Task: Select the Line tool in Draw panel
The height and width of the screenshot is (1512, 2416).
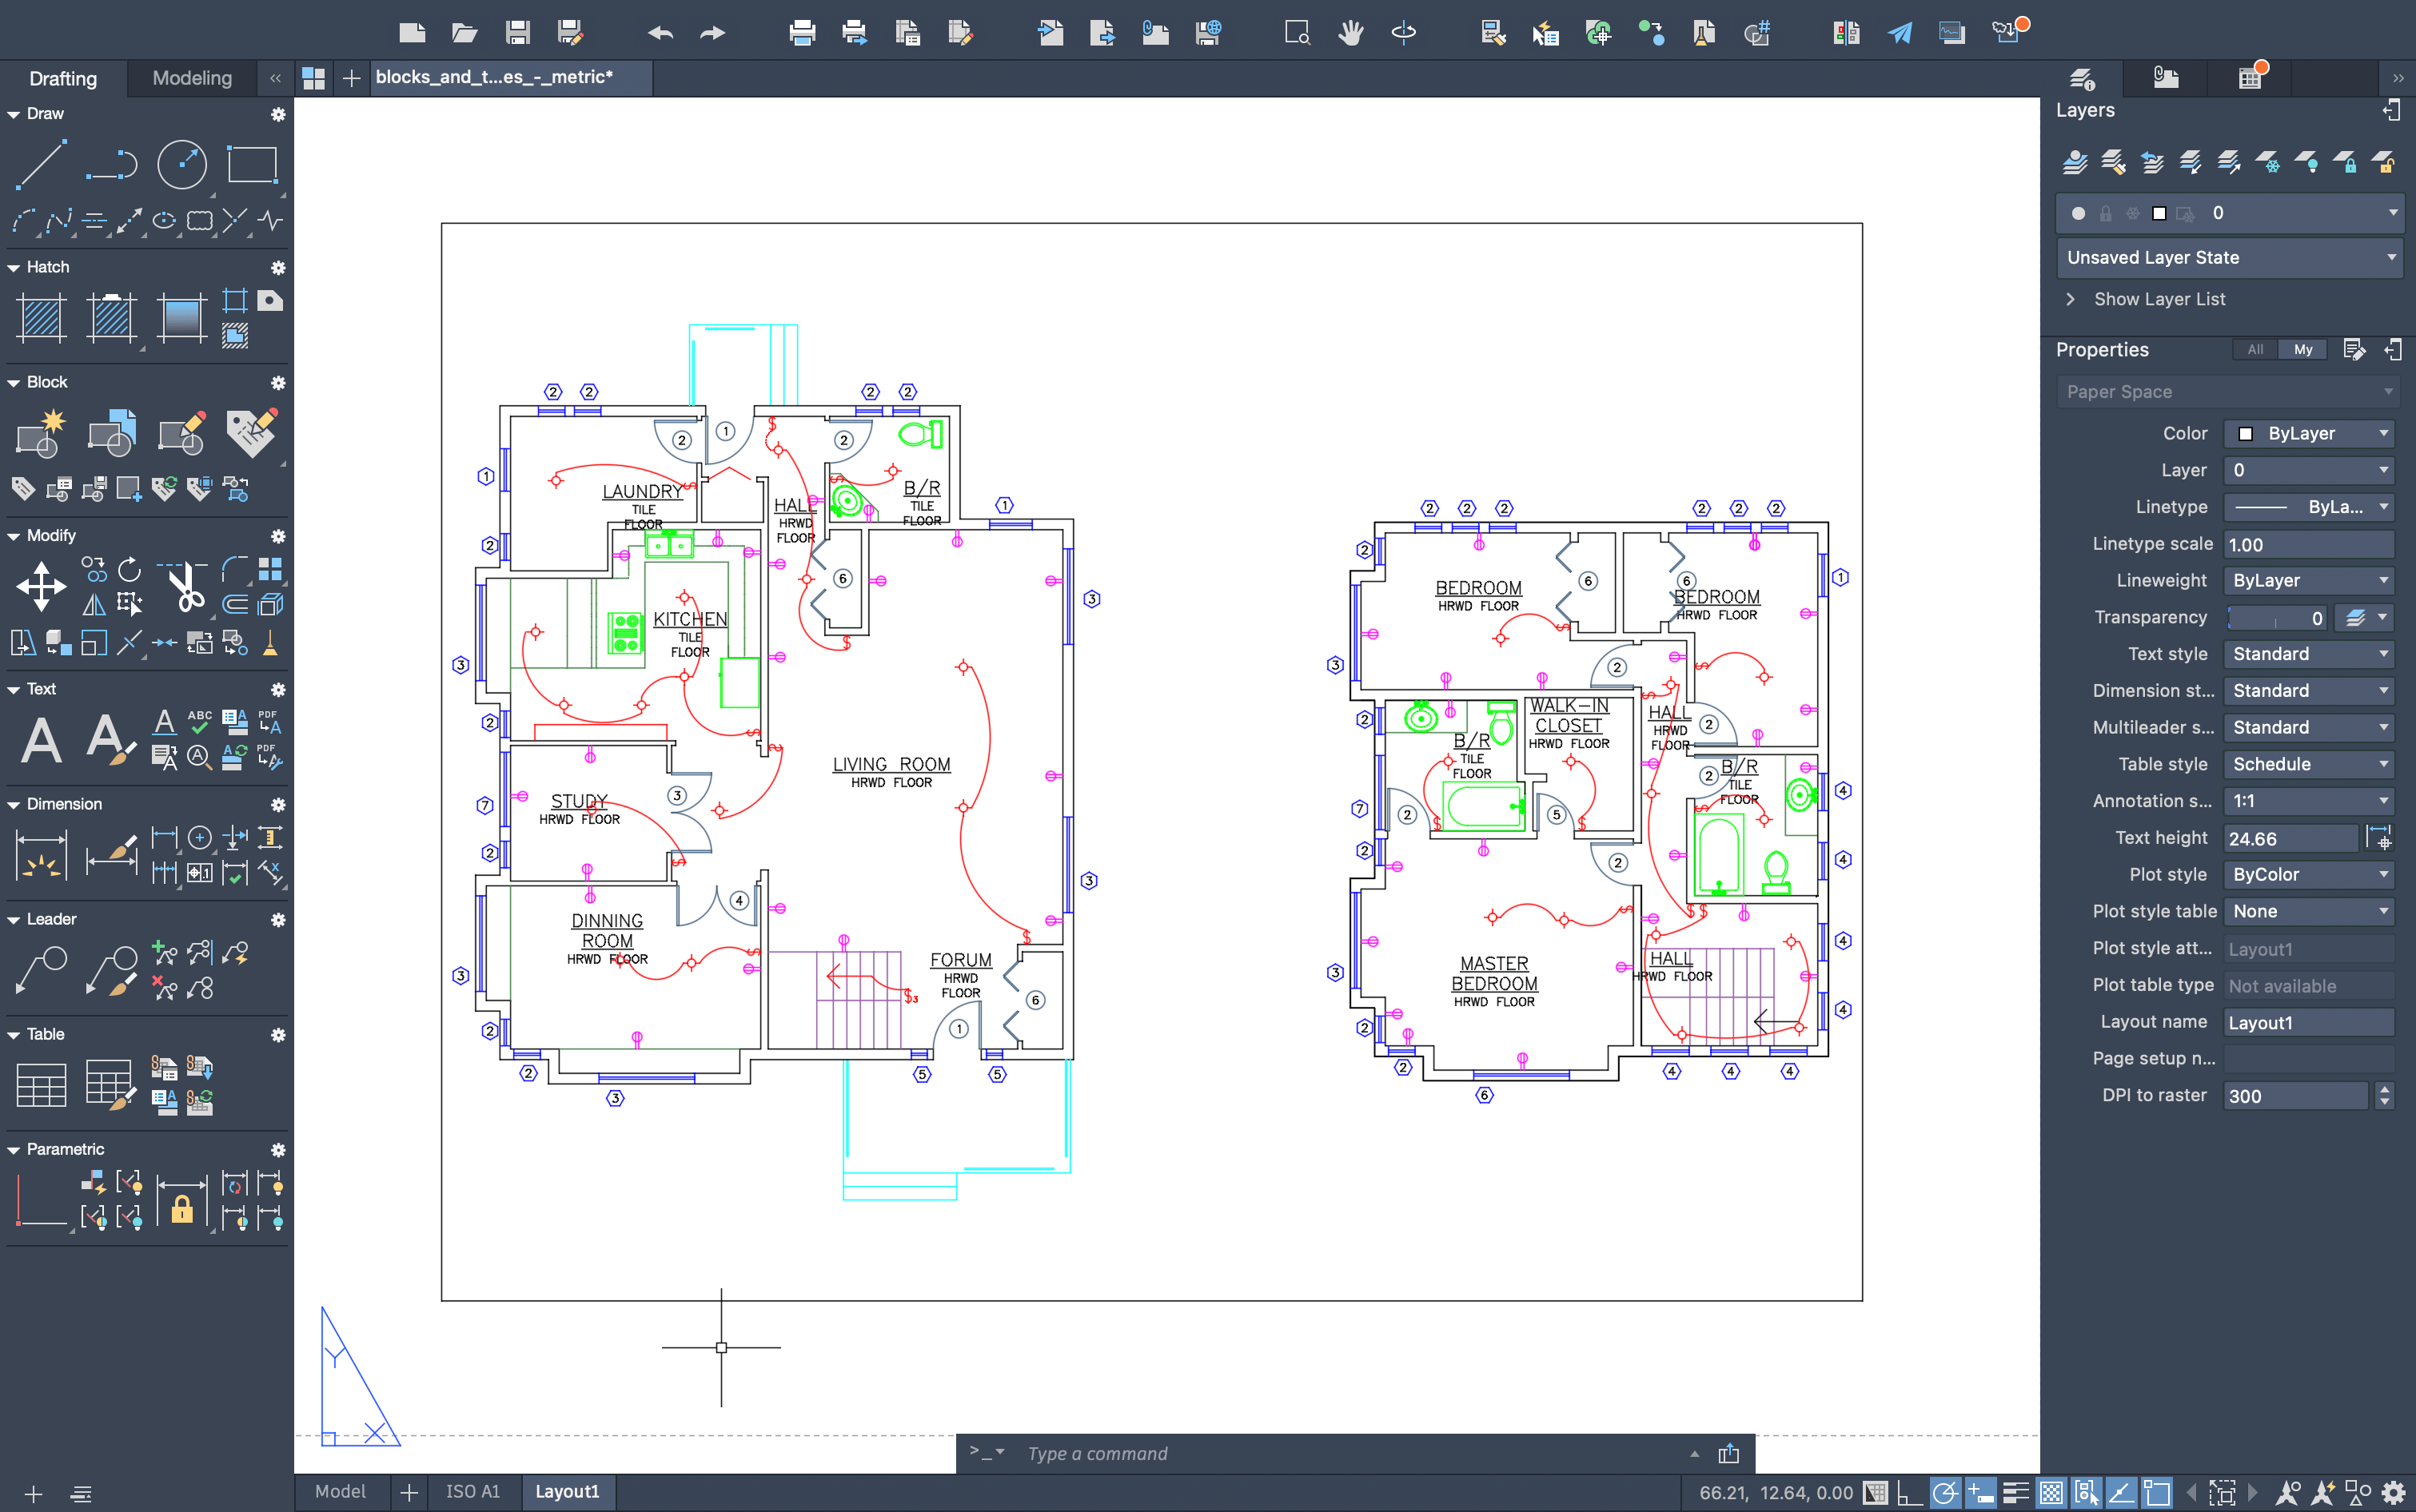Action: [x=42, y=164]
